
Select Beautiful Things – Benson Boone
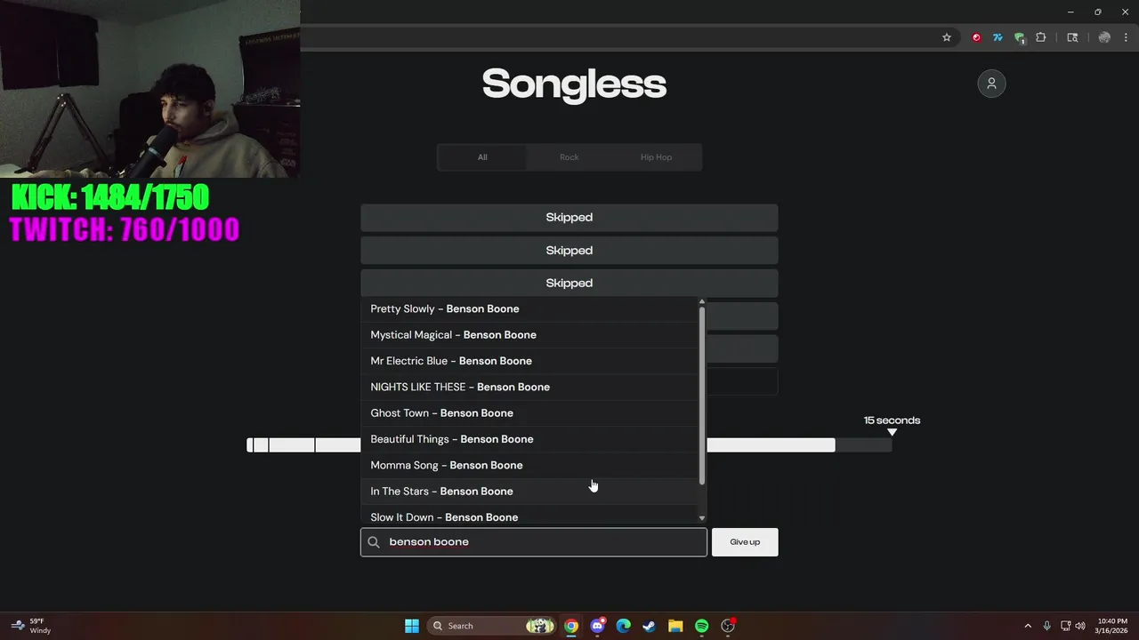[529, 439]
